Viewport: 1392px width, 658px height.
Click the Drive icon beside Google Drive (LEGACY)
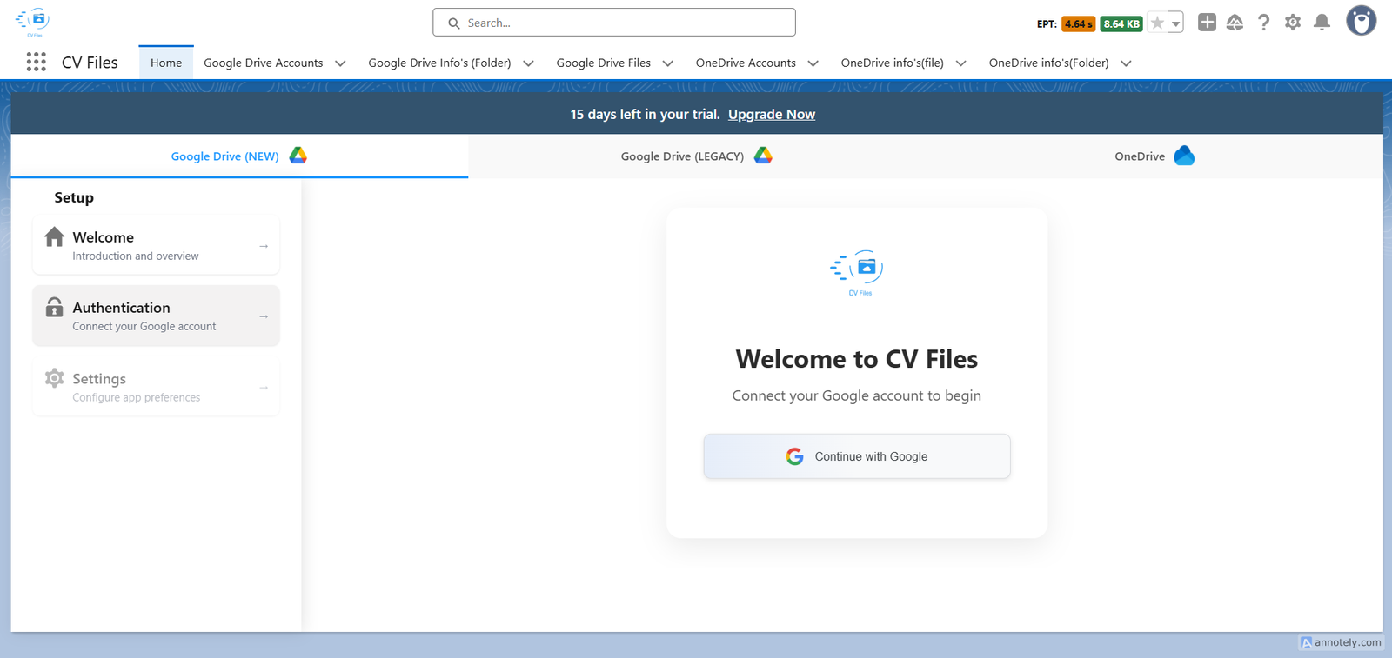(763, 156)
